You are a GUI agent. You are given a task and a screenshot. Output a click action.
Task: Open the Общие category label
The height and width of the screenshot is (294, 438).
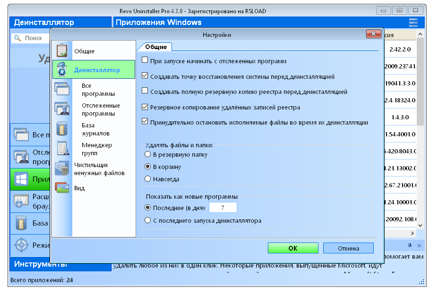85,51
